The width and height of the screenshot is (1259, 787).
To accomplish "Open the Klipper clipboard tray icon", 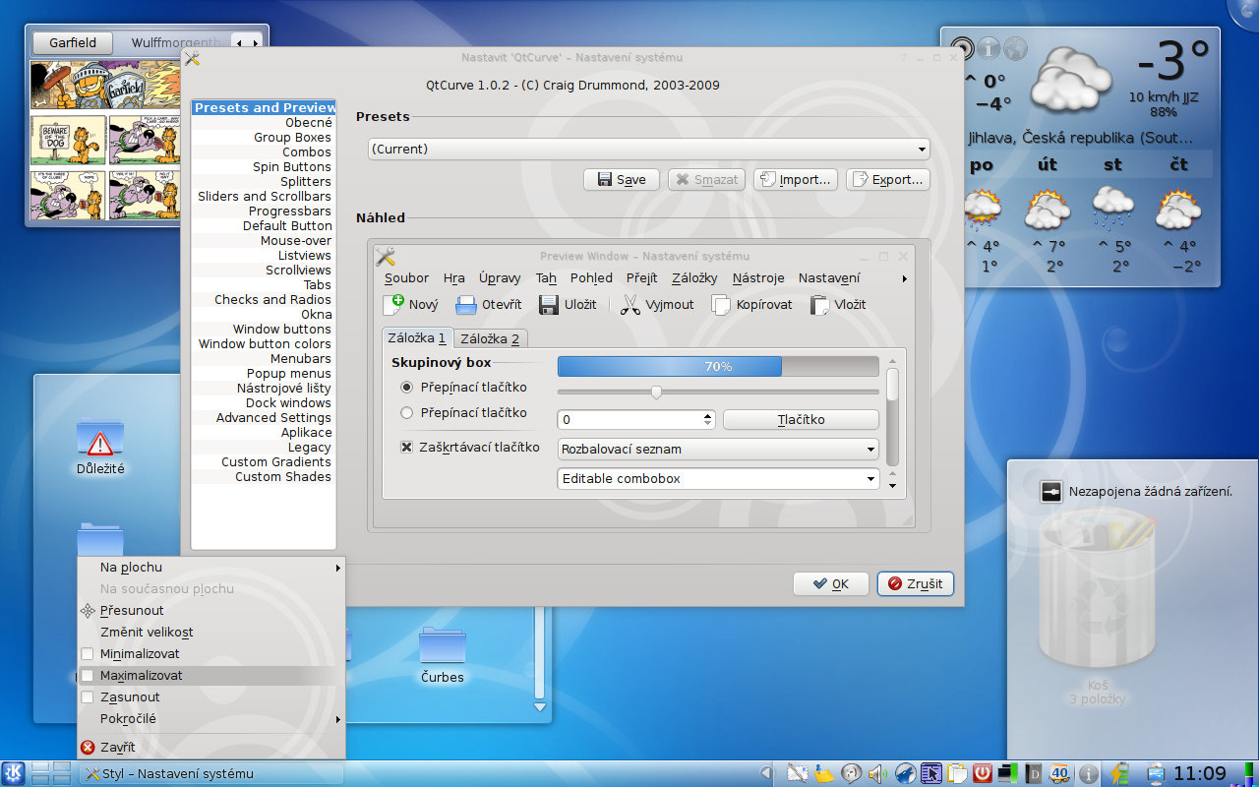I will pos(957,773).
